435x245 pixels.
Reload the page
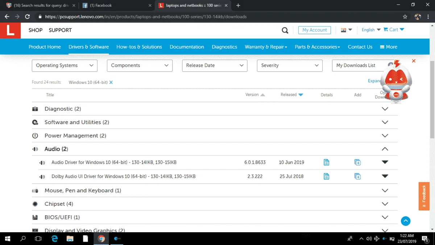(28, 17)
